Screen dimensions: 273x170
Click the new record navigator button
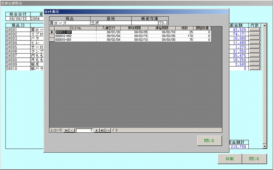click(x=108, y=130)
